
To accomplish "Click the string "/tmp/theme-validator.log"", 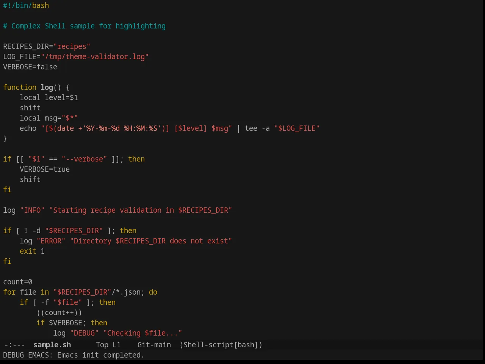I will (95, 56).
